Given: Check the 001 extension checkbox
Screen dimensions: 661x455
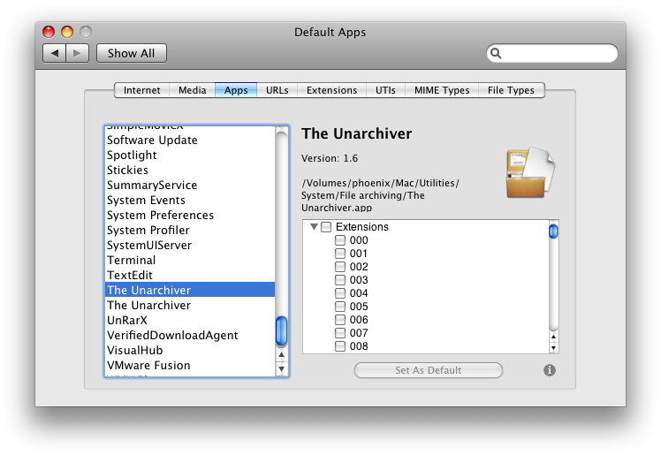Looking at the screenshot, I should pos(339,254).
